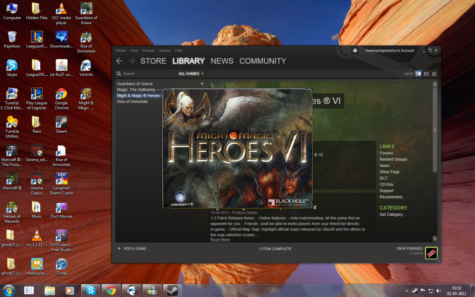Click Set Category... link
This screenshot has width=475, height=297.
pyautogui.click(x=392, y=214)
